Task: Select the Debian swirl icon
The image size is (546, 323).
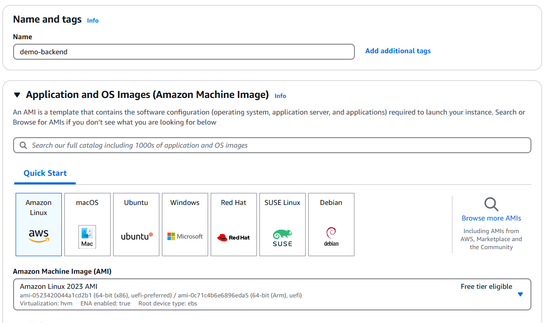Action: click(331, 236)
